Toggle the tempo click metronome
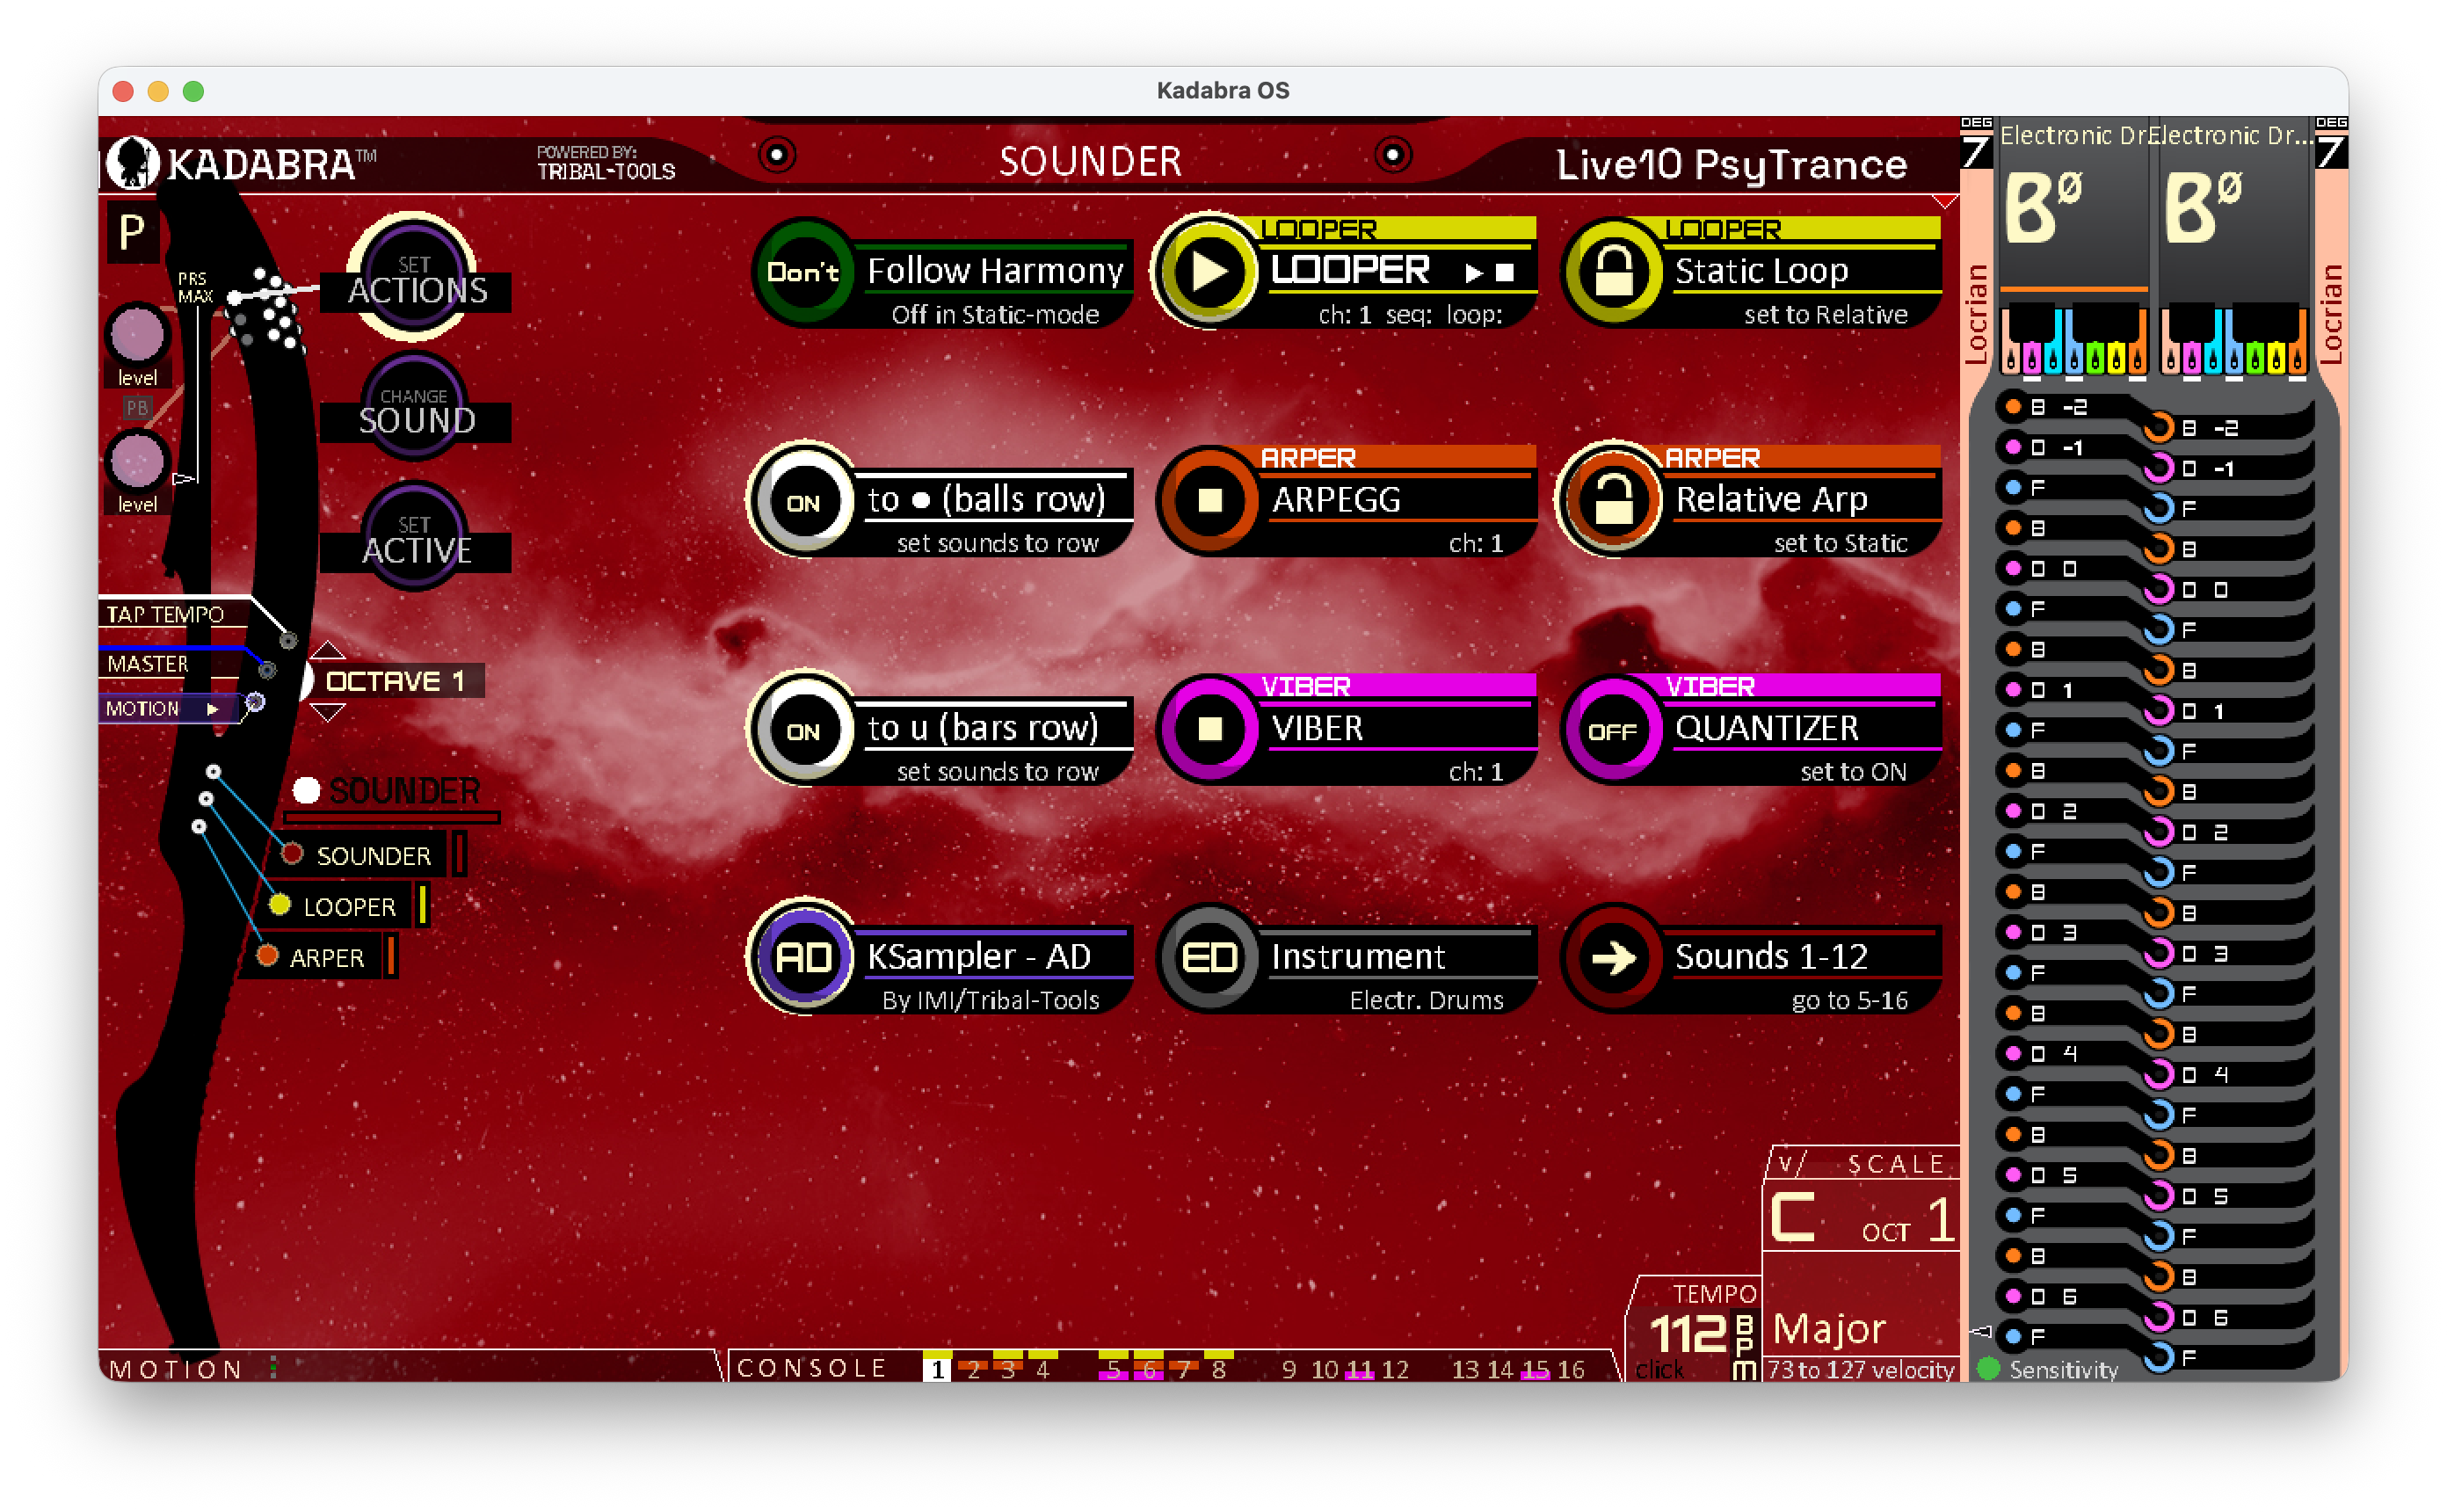The image size is (2447, 1512). [1659, 1369]
